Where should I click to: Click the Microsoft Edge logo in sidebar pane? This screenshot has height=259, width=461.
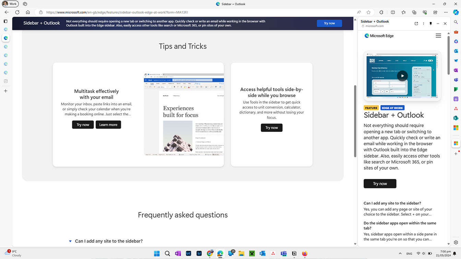point(379,36)
